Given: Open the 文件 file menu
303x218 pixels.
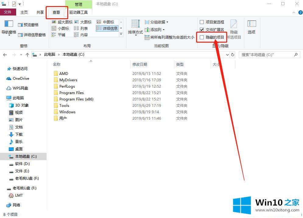Looking at the screenshot, I should 8,12.
